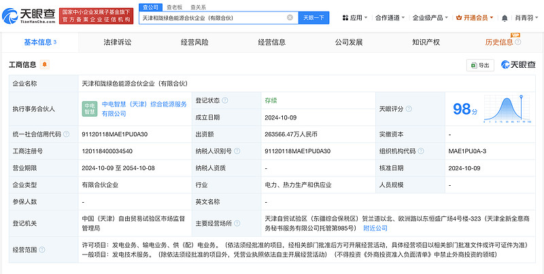Click the 中国（天津）自由贸易试验区市场监督管理局 registration authority
Screen dimensions: 544x274
coord(133,224)
